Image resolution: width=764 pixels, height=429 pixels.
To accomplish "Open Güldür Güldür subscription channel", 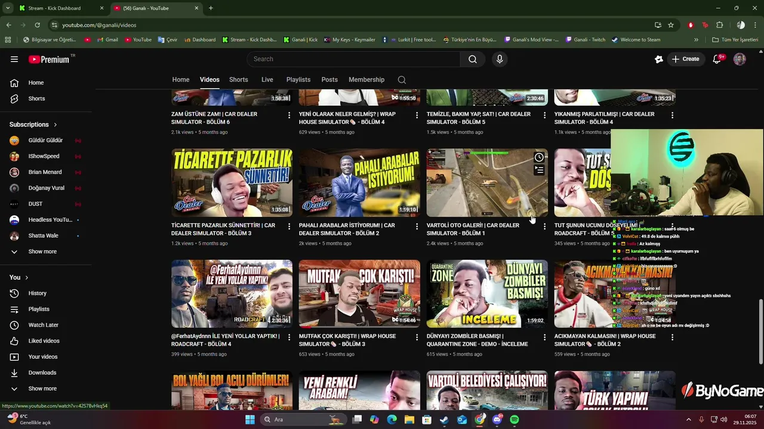I will coord(46,141).
